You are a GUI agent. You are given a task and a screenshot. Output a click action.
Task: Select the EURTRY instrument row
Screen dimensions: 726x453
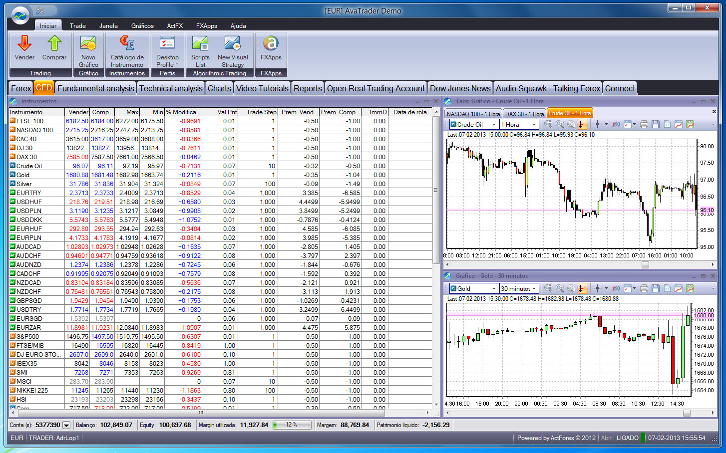[x=220, y=193]
